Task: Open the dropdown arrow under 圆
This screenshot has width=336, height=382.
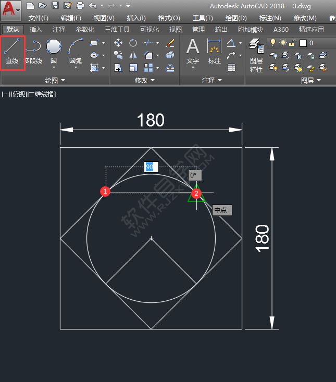Action: [54, 68]
